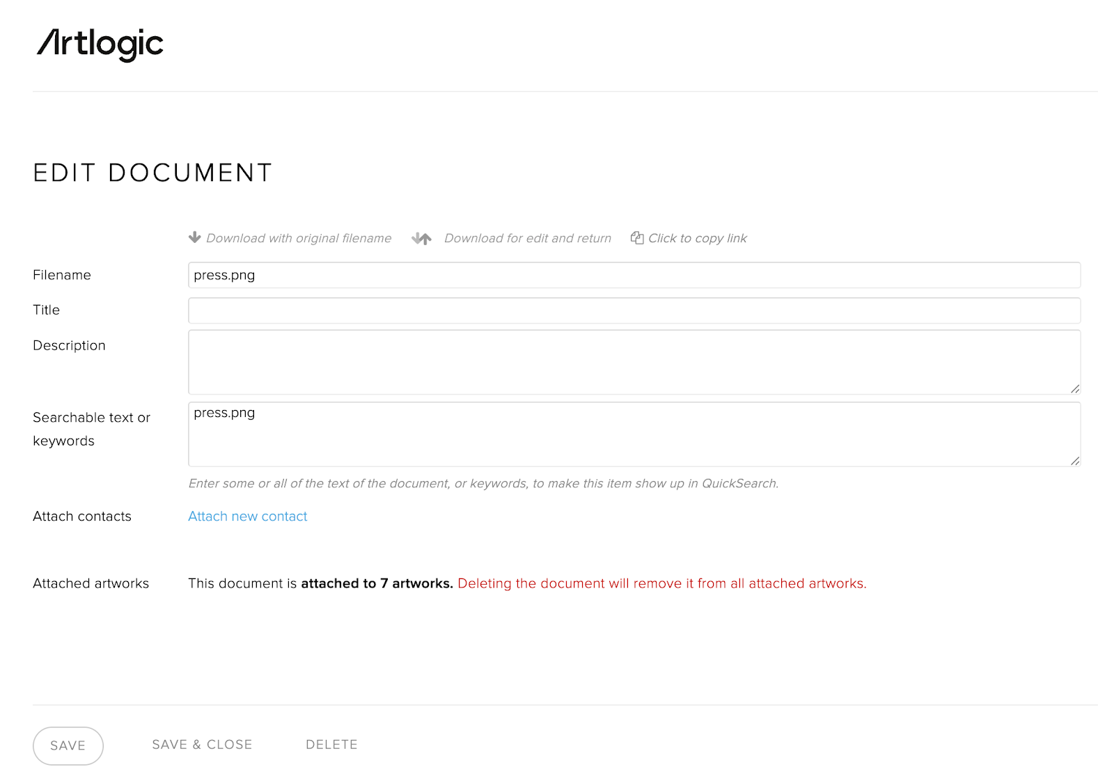The height and width of the screenshot is (781, 1114).
Task: Click the download for edit and return arrows icon
Action: click(421, 239)
